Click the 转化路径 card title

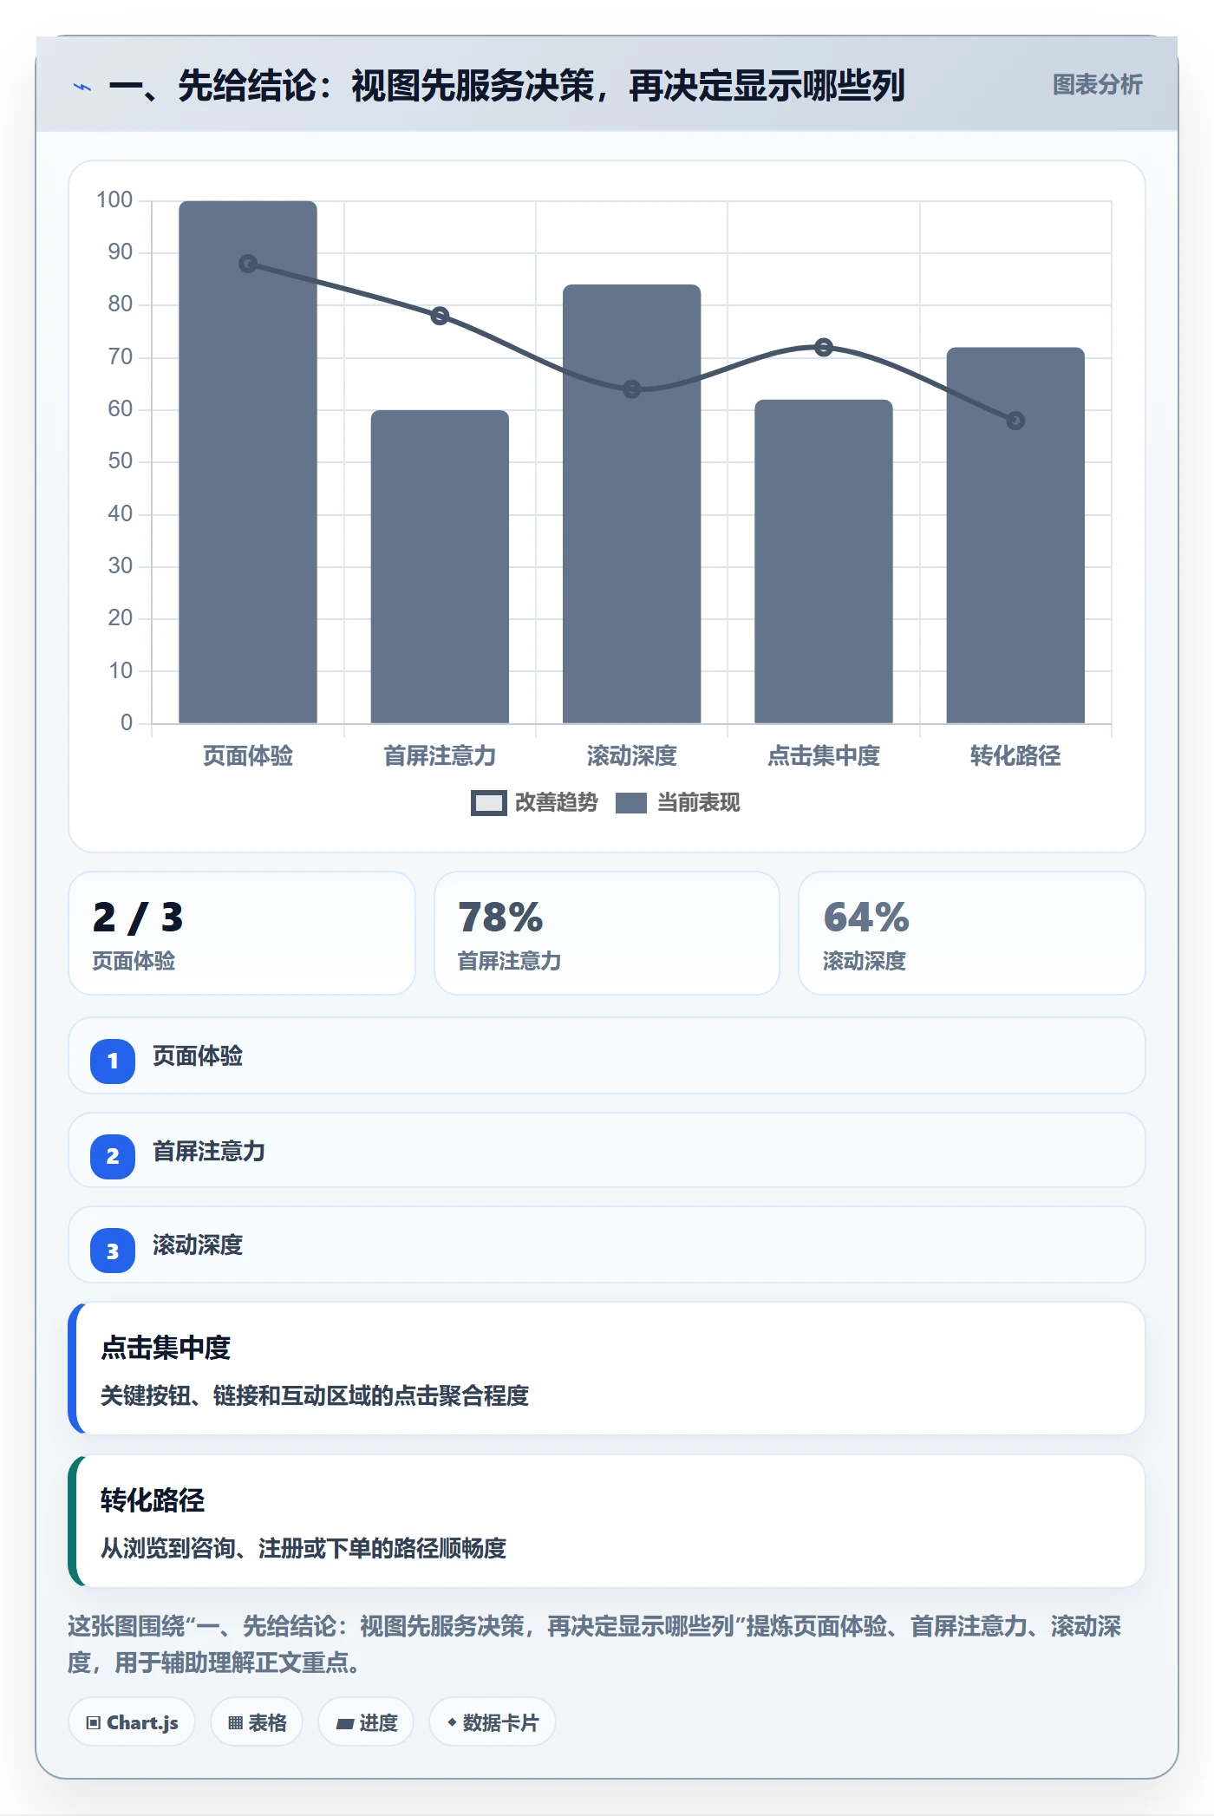153,1500
